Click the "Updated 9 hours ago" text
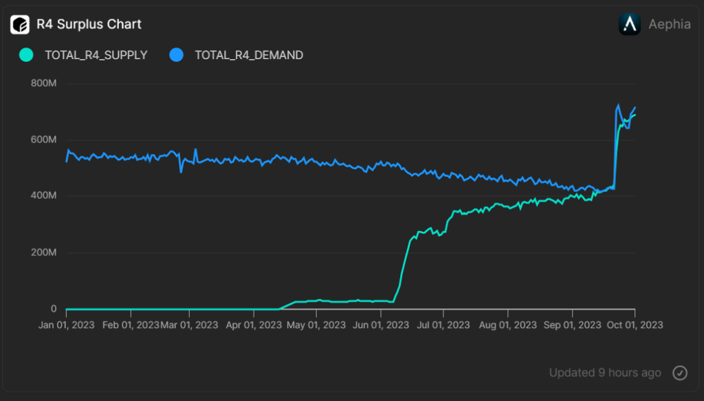Image resolution: width=704 pixels, height=401 pixels. 605,373
